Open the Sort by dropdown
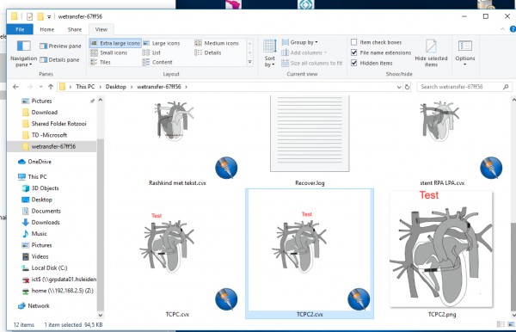Image resolution: width=516 pixels, height=332 pixels. [269, 54]
